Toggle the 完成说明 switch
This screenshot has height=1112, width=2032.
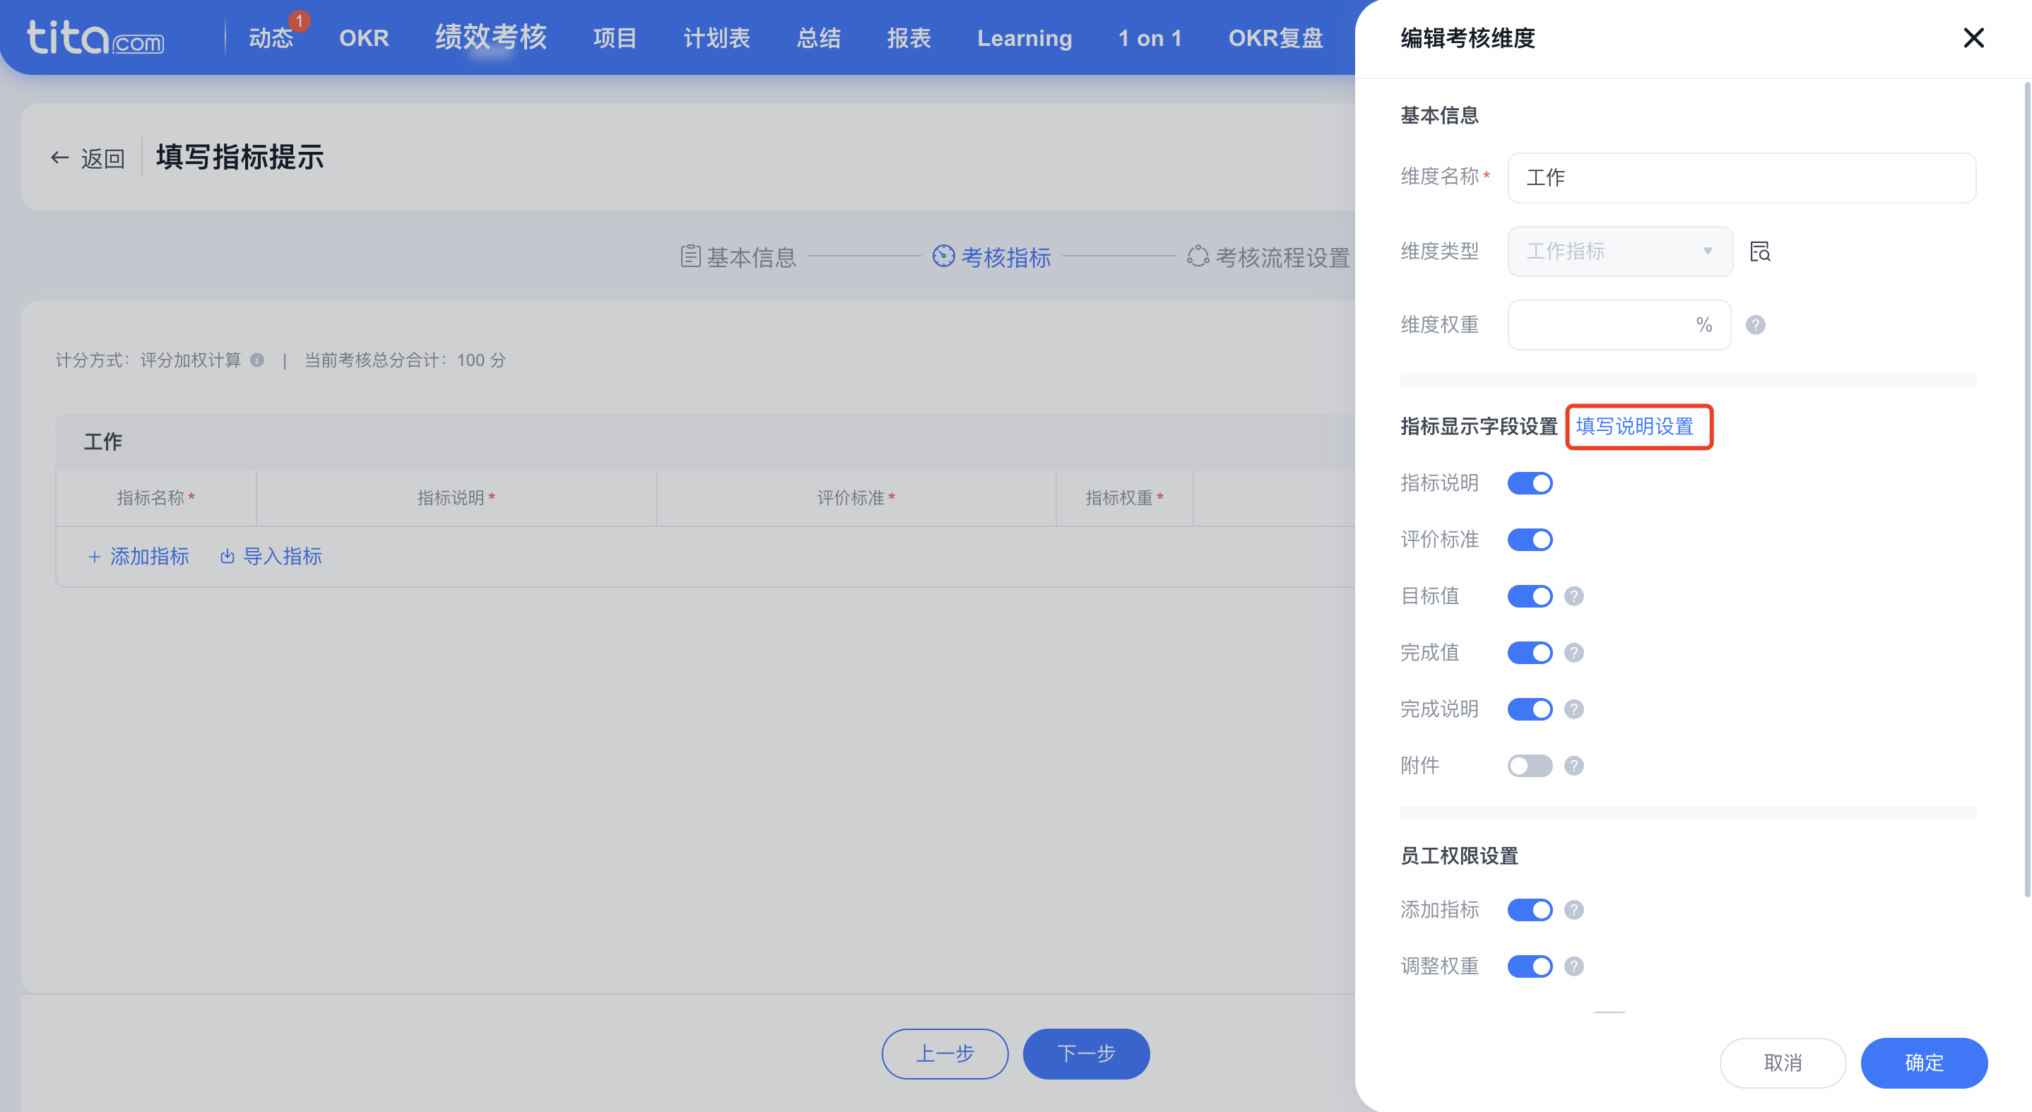pos(1530,709)
